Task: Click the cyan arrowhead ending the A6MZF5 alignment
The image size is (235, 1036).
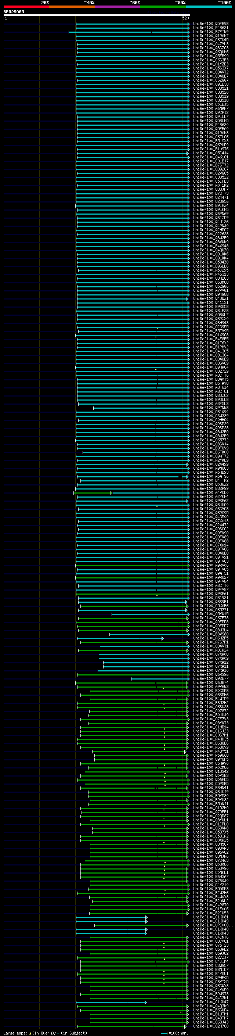Action: click(x=162, y=638)
